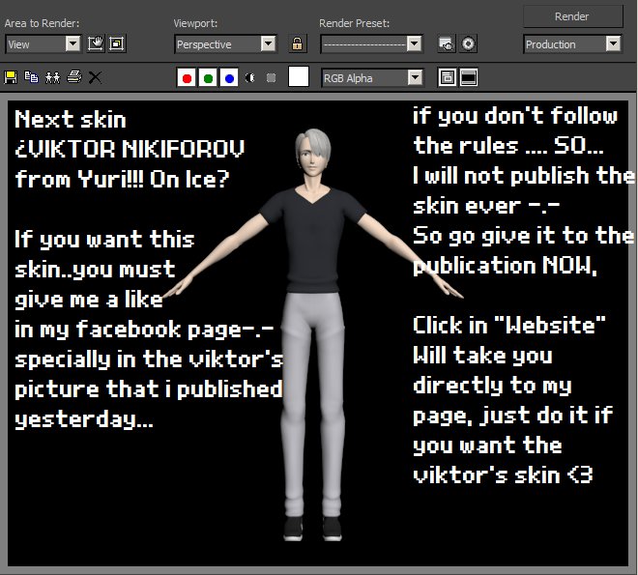Open the Production render mode dropdown

pos(572,43)
